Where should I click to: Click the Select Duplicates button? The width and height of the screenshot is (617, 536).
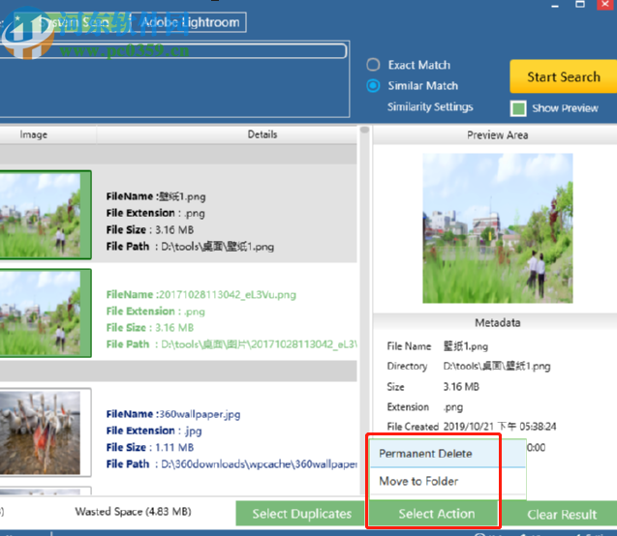tap(301, 514)
